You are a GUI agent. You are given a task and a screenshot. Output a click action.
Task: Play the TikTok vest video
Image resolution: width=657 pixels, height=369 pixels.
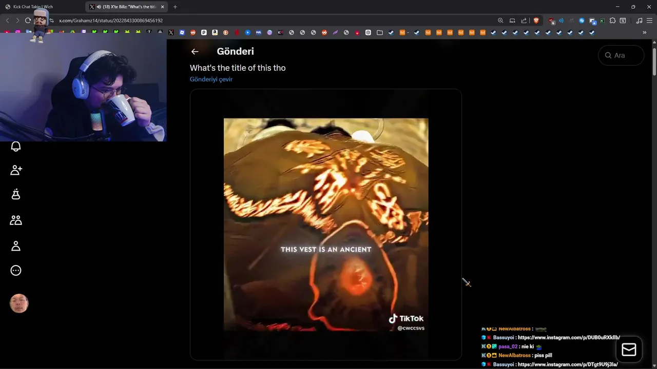326,224
